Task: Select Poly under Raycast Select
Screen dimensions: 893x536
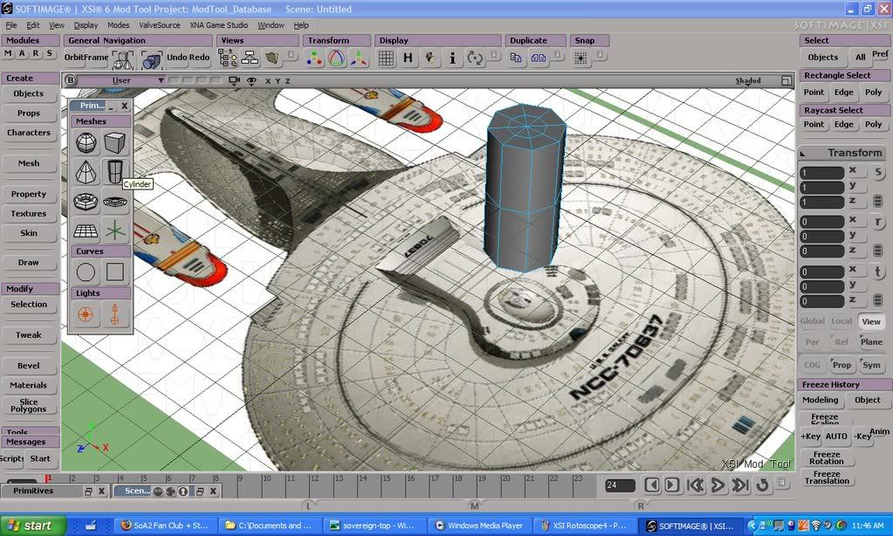Action: click(873, 124)
